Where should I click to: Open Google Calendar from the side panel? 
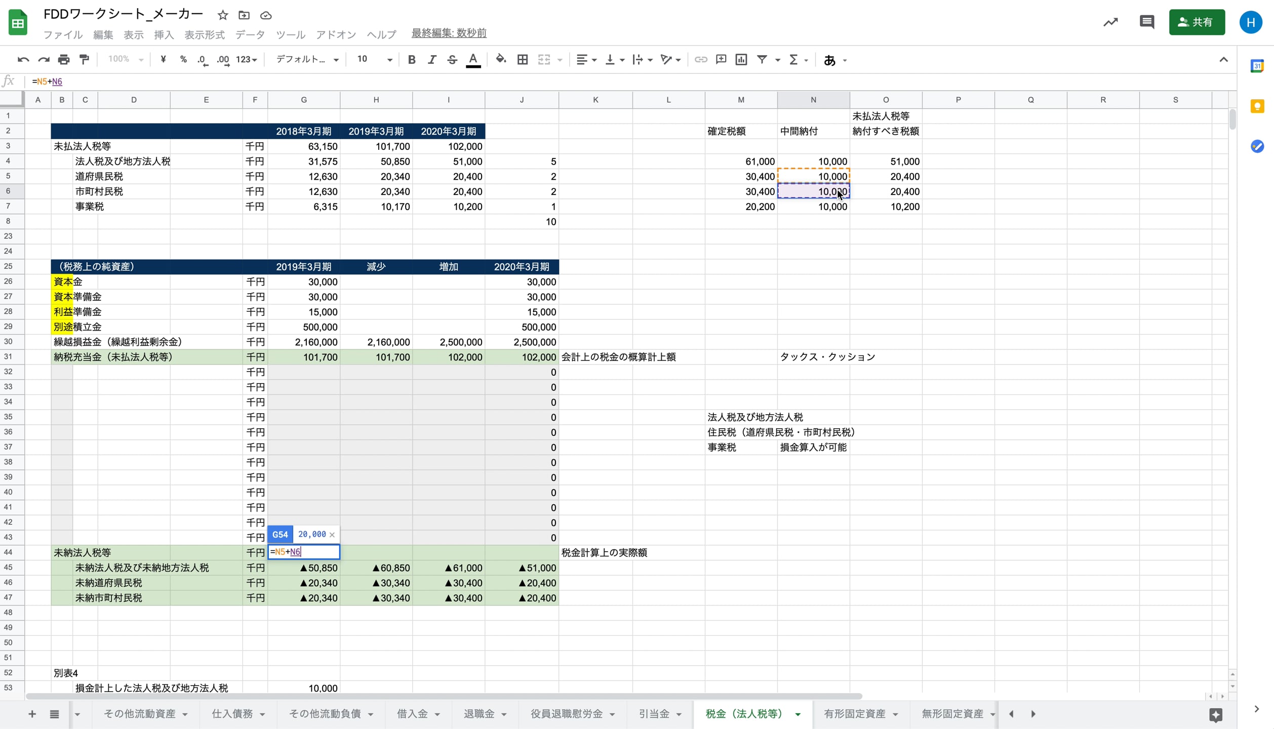tap(1258, 65)
